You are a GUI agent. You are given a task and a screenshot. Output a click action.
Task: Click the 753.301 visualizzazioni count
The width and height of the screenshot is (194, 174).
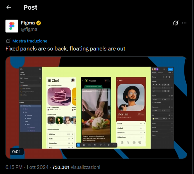(x=76, y=167)
